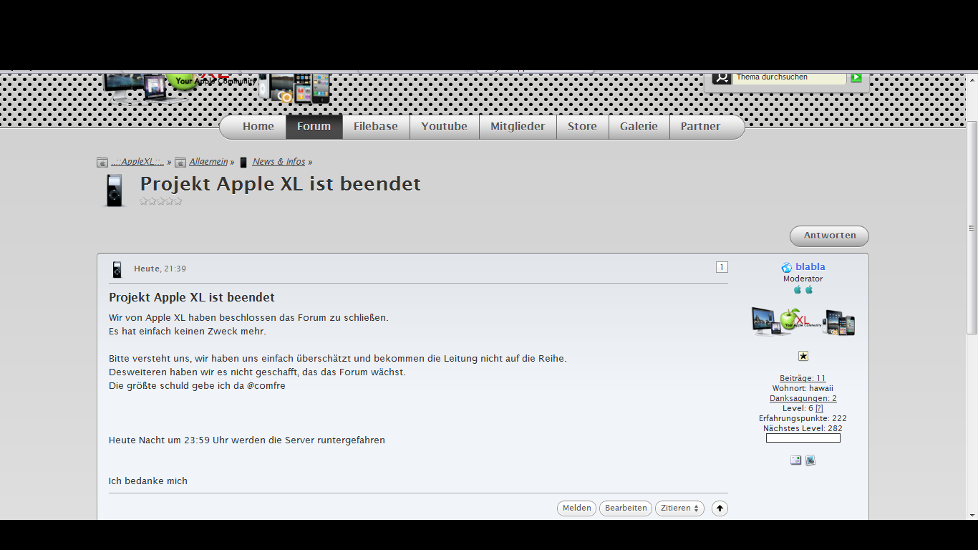
Task: Open blabla's avatar image
Action: 803,322
